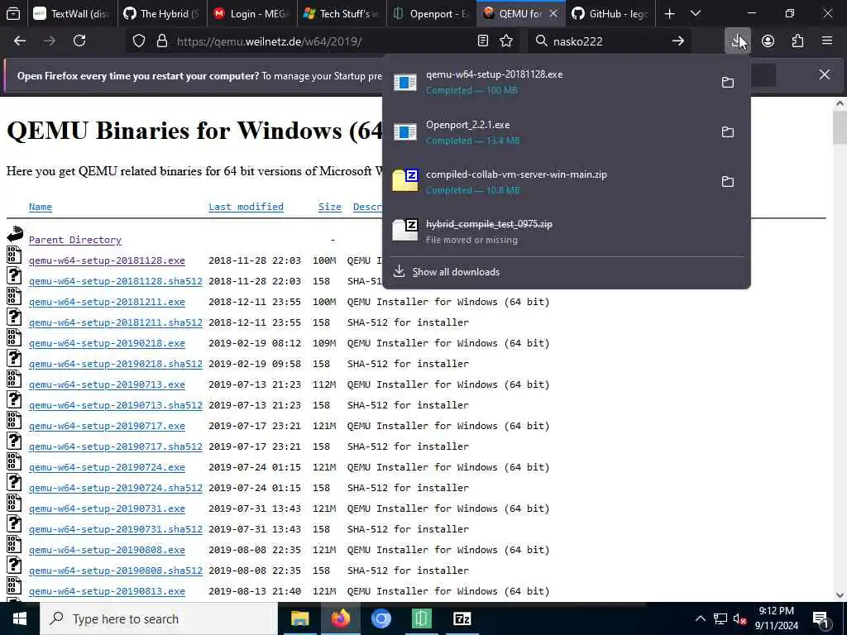Image resolution: width=847 pixels, height=635 pixels.
Task: Select missing hybrid_compile_test_0975.zip entry
Action: 566,232
